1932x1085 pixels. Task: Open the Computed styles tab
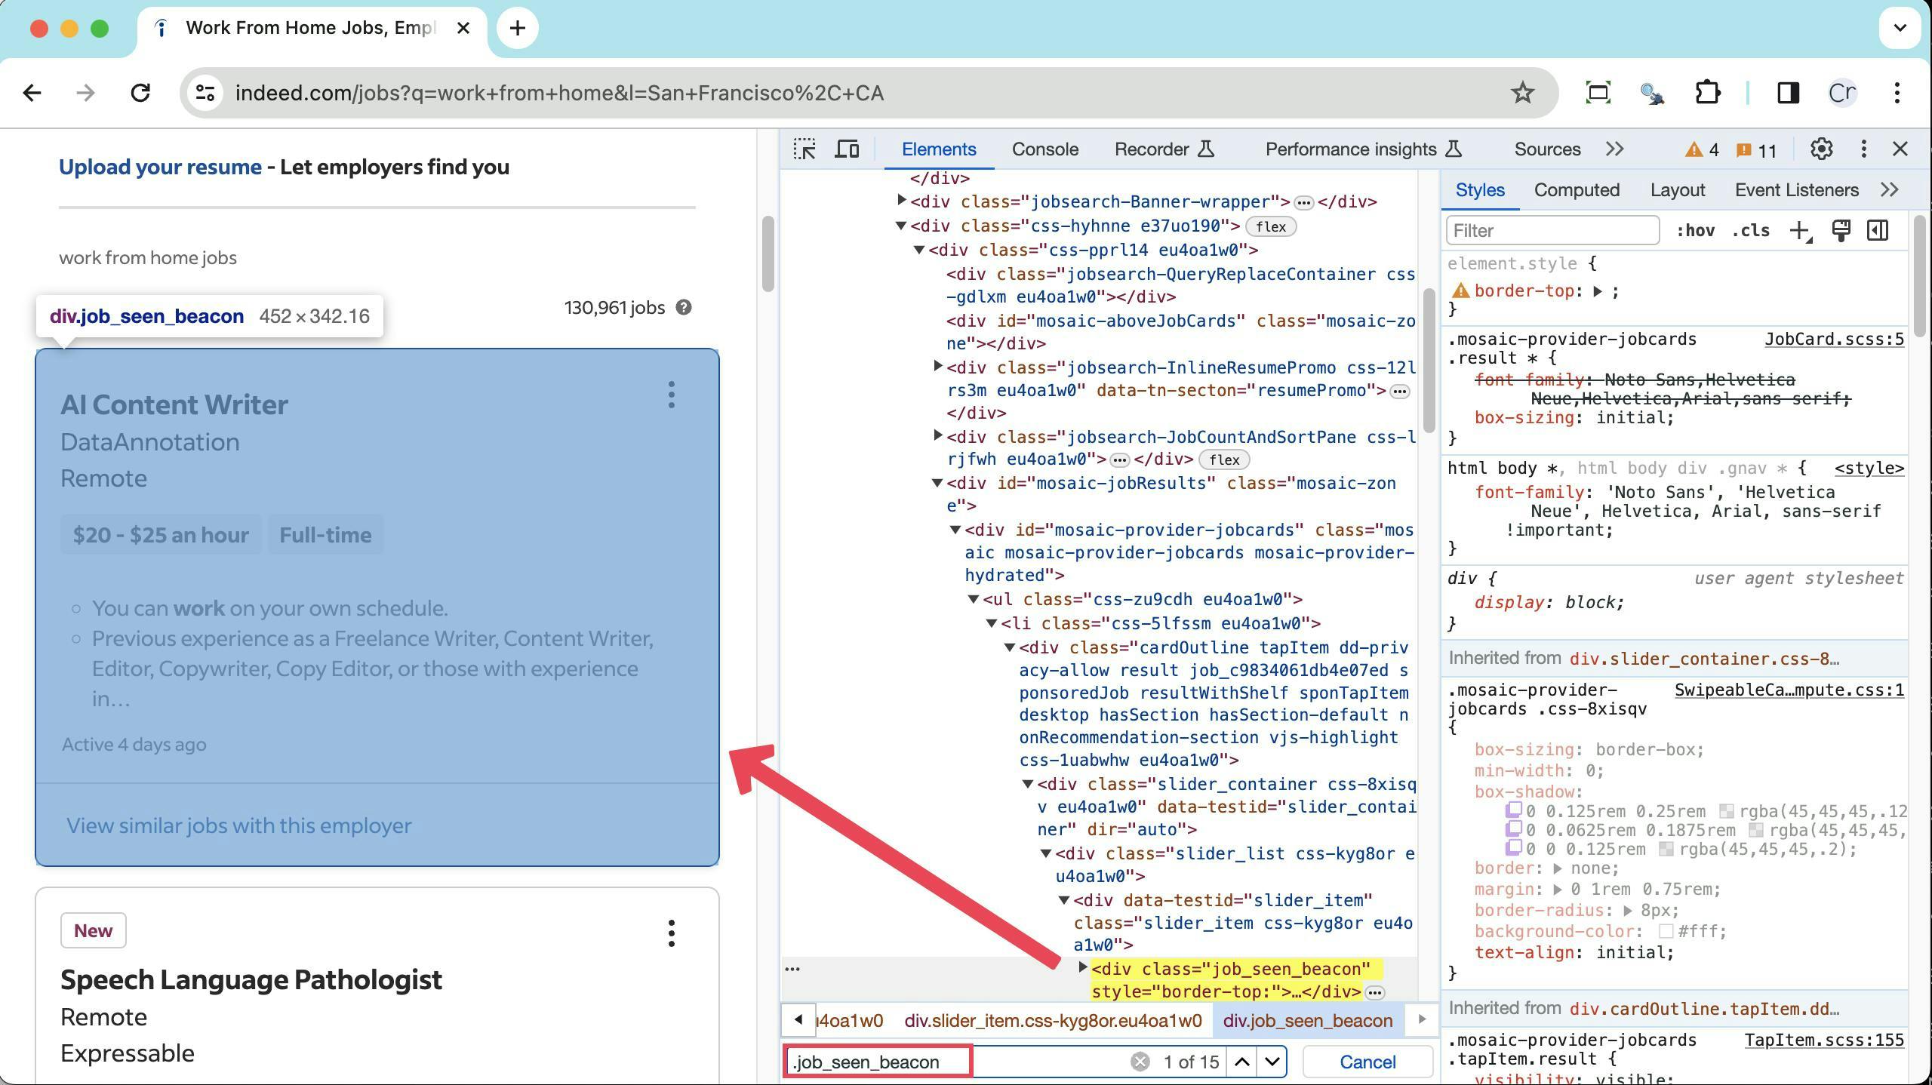pos(1577,190)
